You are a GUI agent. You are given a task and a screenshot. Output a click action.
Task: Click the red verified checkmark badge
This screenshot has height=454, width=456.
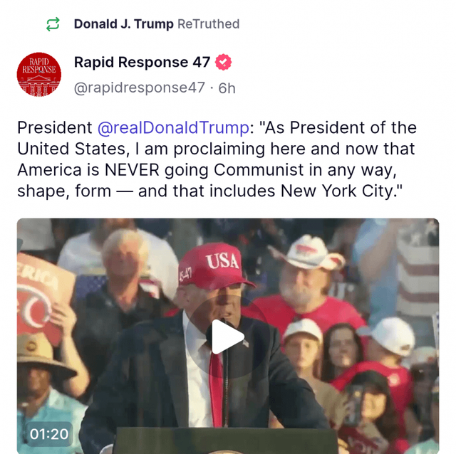point(224,63)
